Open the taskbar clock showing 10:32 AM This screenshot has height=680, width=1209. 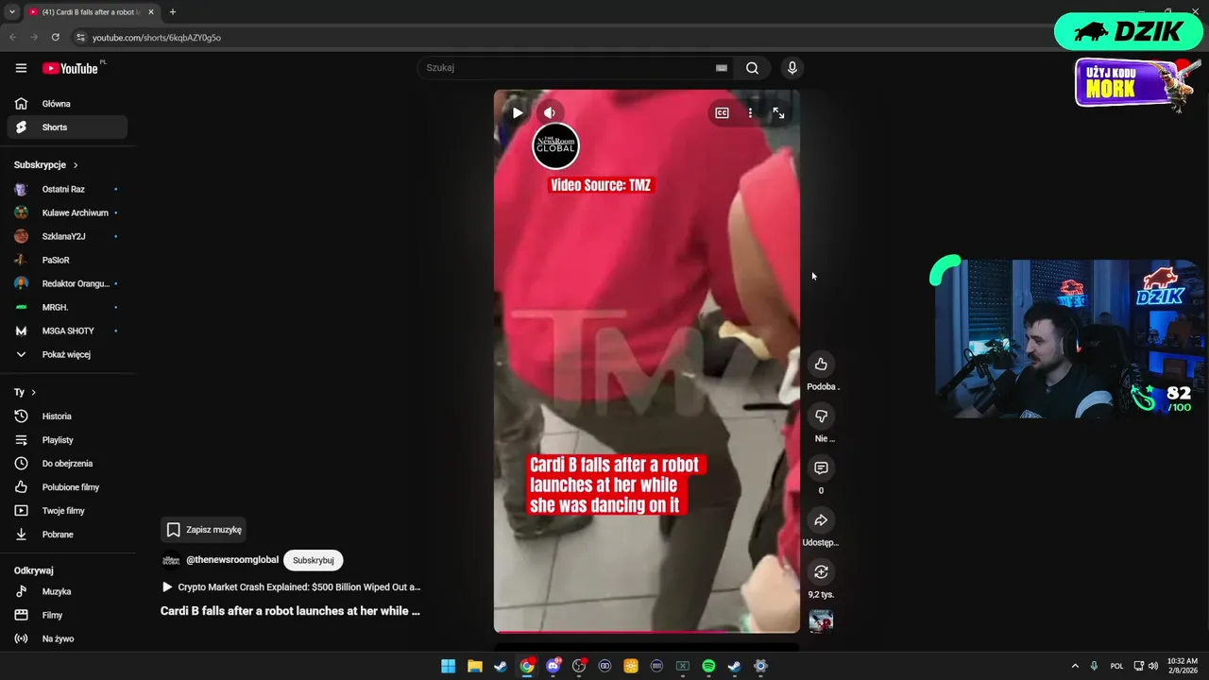[x=1183, y=666]
